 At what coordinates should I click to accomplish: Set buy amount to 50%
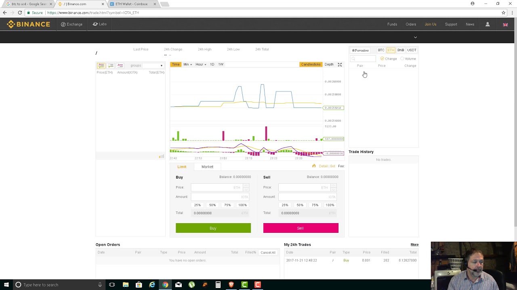212,205
